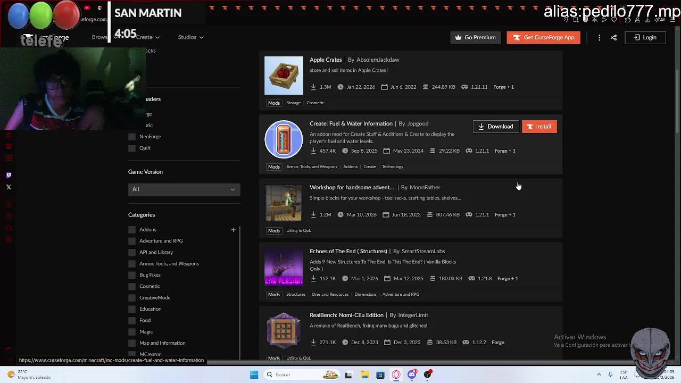Open OBS Studio from the taskbar

click(x=428, y=374)
